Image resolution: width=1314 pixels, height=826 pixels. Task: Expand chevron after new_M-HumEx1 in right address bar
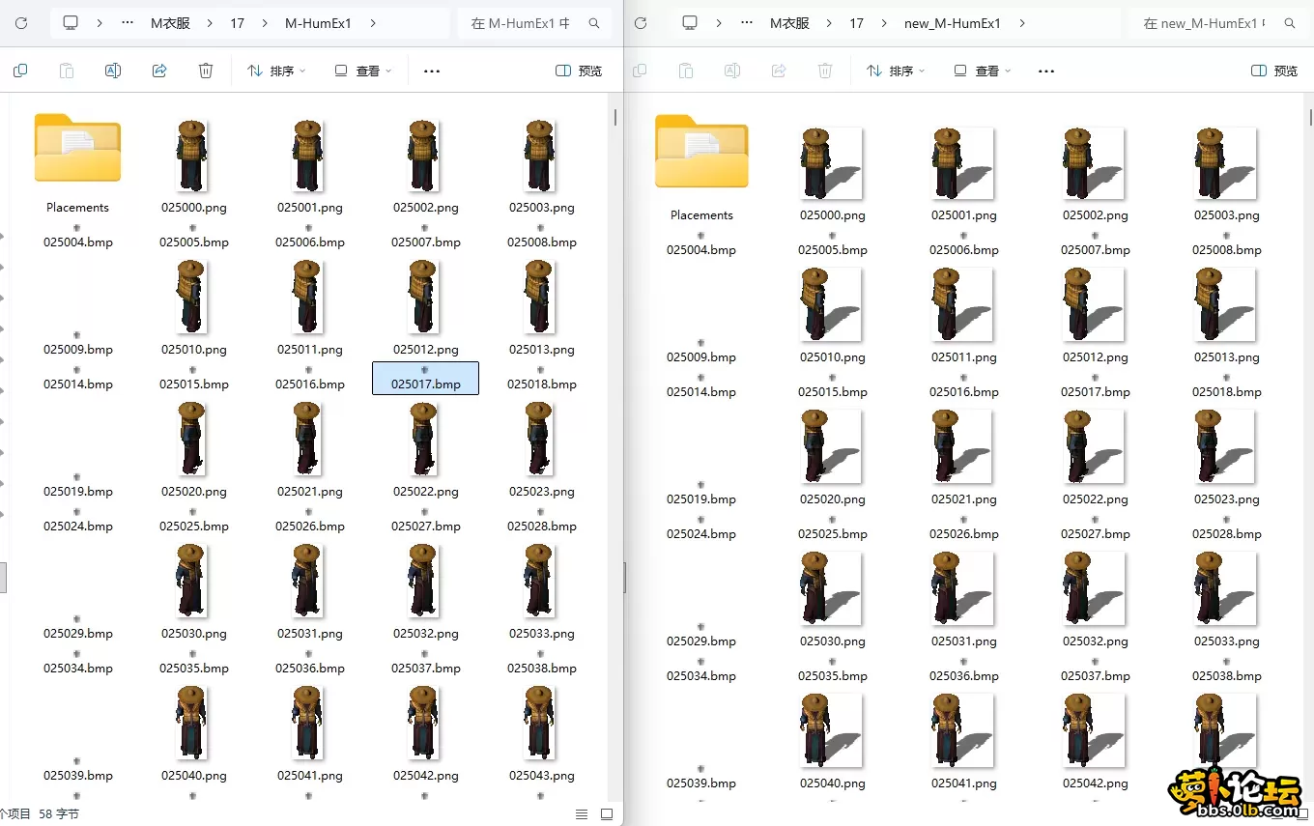pos(1022,23)
